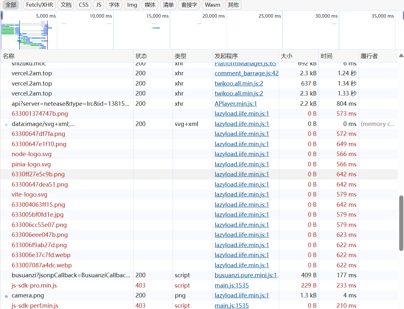Open the APlayer.min.js:1 initiator link
The width and height of the screenshot is (404, 309).
coord(236,104)
